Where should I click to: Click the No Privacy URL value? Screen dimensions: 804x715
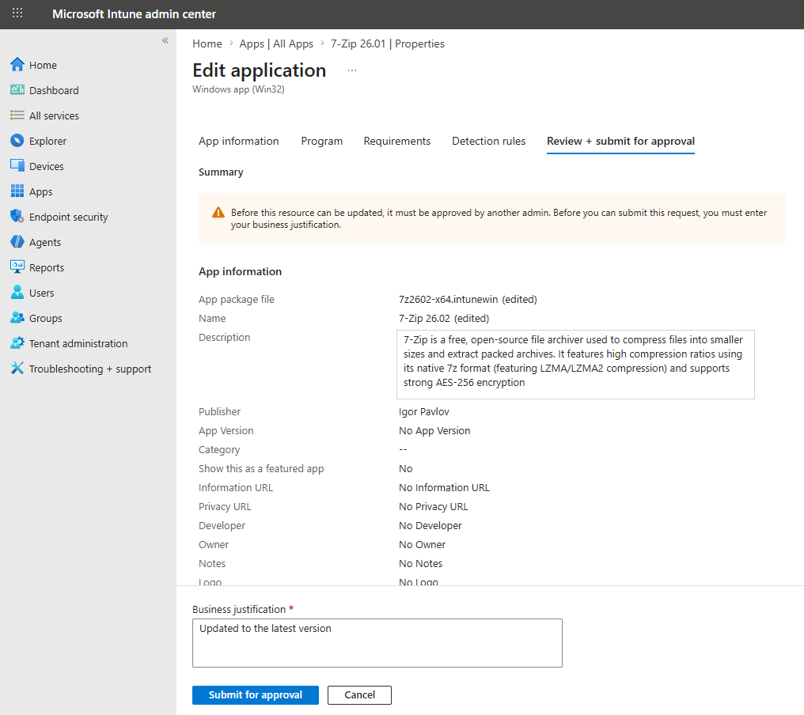pyautogui.click(x=434, y=506)
